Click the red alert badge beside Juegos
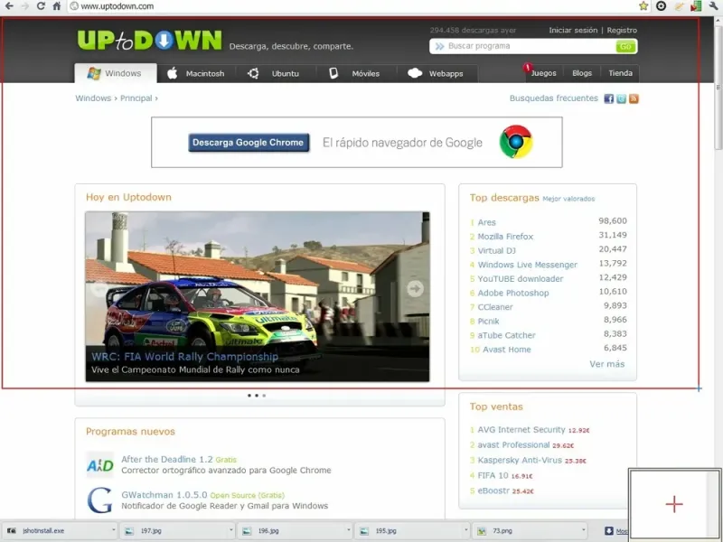This screenshot has height=542, width=723. pyautogui.click(x=528, y=67)
